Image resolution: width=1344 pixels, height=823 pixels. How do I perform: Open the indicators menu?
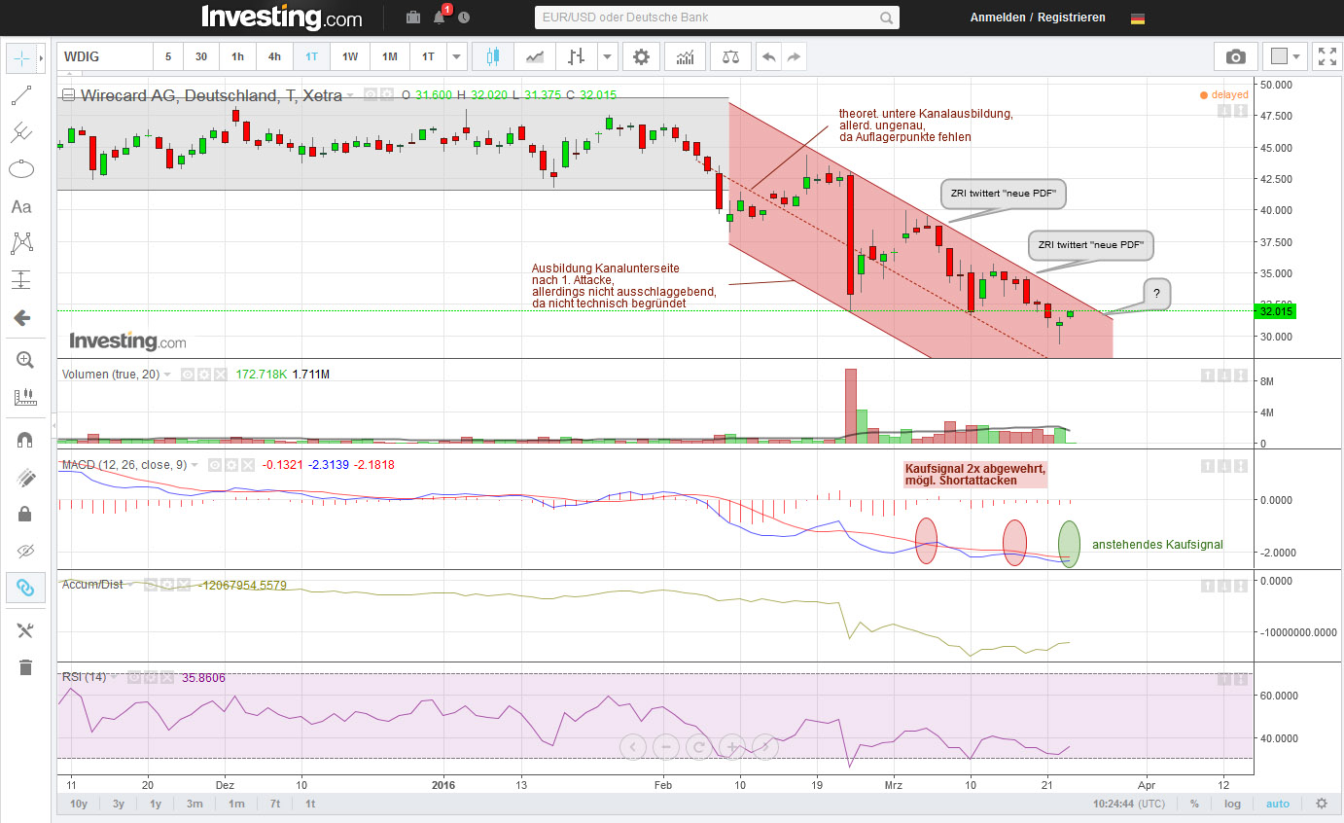coord(686,56)
